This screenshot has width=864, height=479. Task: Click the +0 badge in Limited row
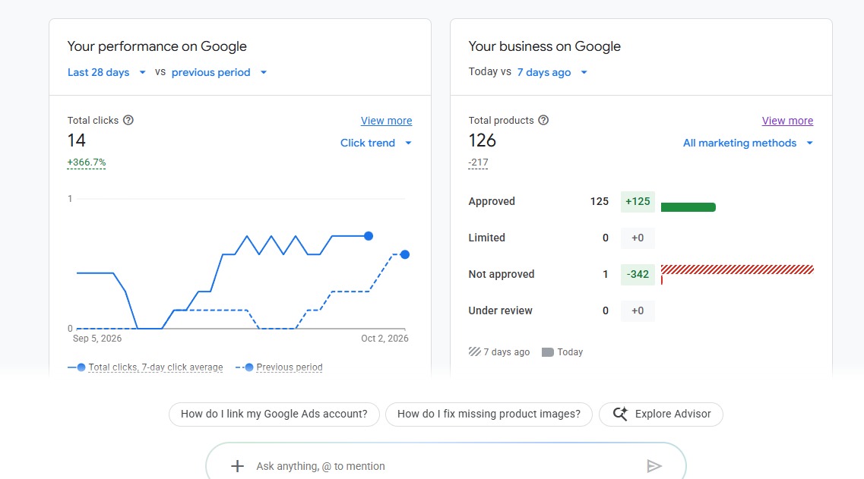tap(638, 238)
